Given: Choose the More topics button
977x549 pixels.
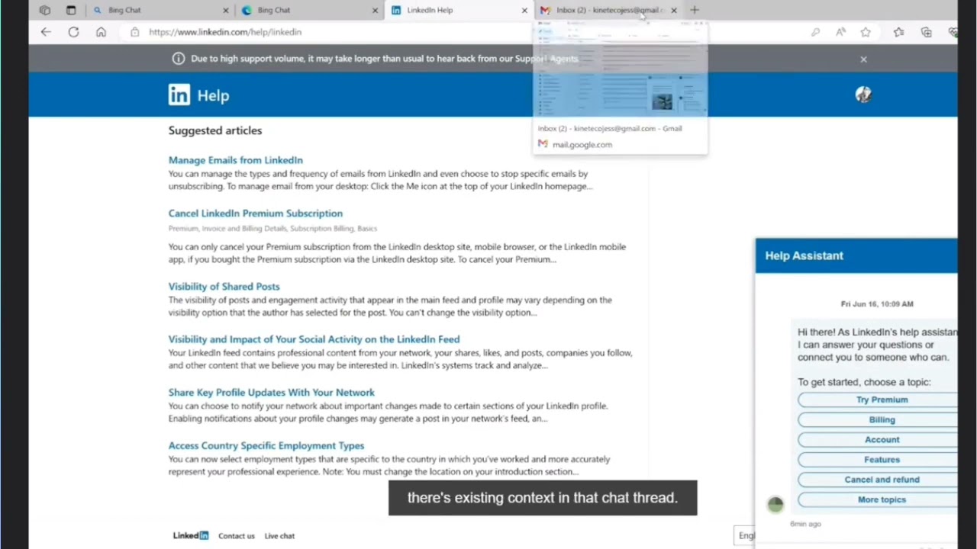Looking at the screenshot, I should click(x=878, y=499).
